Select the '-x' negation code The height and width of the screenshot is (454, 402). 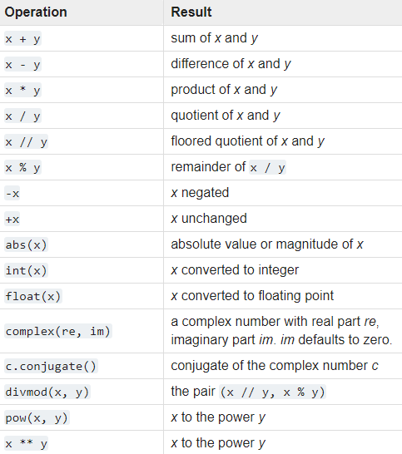[x=12, y=193]
